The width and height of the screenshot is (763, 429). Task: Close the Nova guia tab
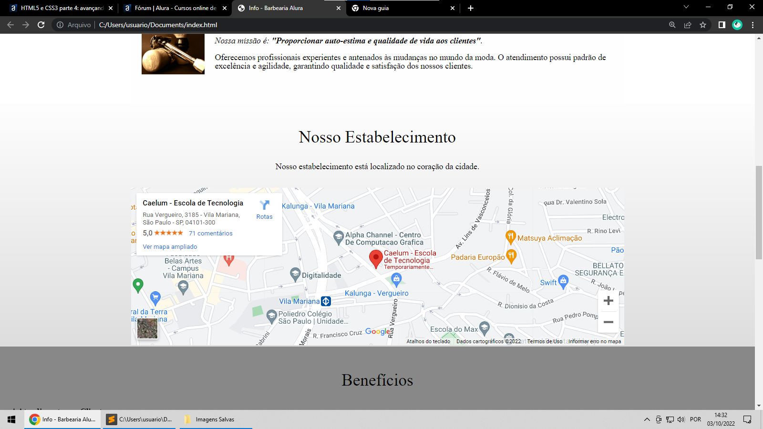click(453, 8)
